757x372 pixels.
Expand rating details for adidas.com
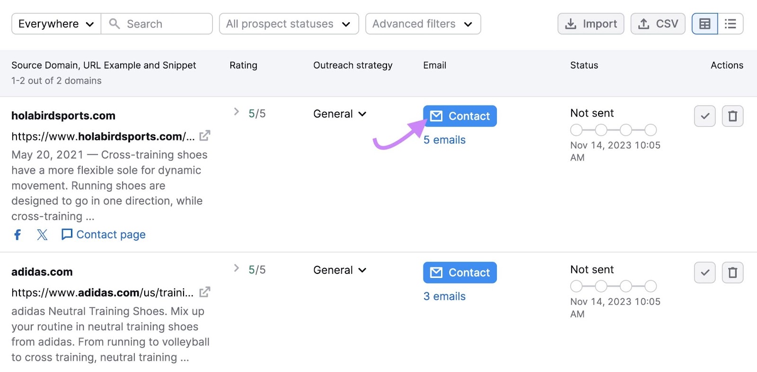tap(237, 268)
